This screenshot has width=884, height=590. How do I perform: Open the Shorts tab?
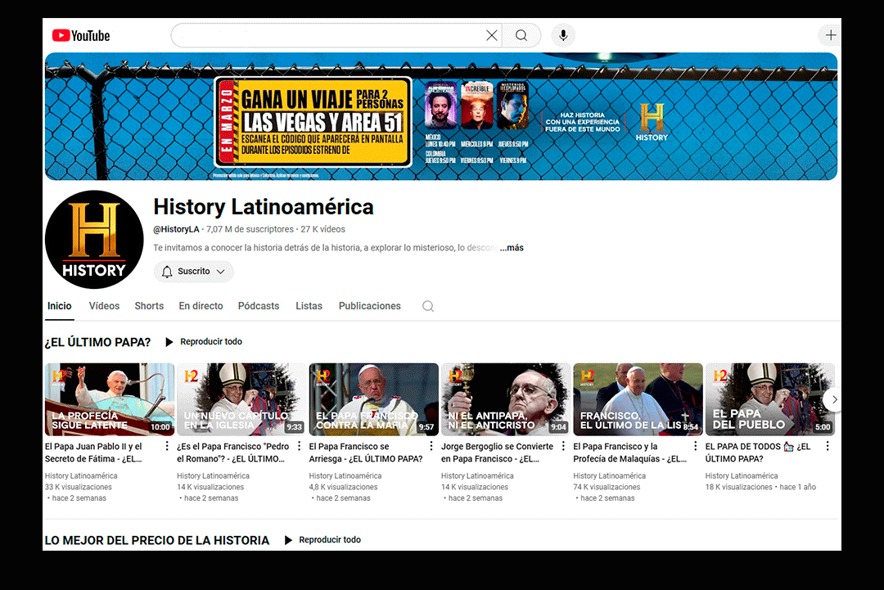click(x=149, y=306)
